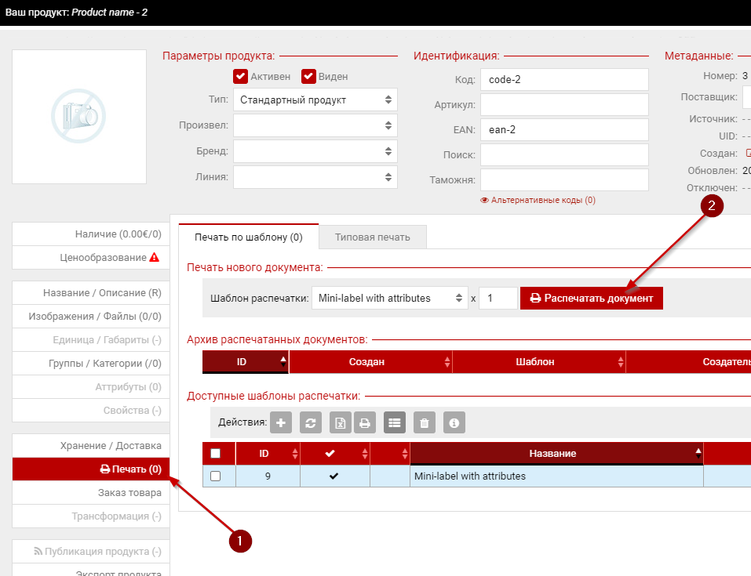The image size is (751, 576).
Task: Toggle the Активен checkbox
Action: point(240,76)
